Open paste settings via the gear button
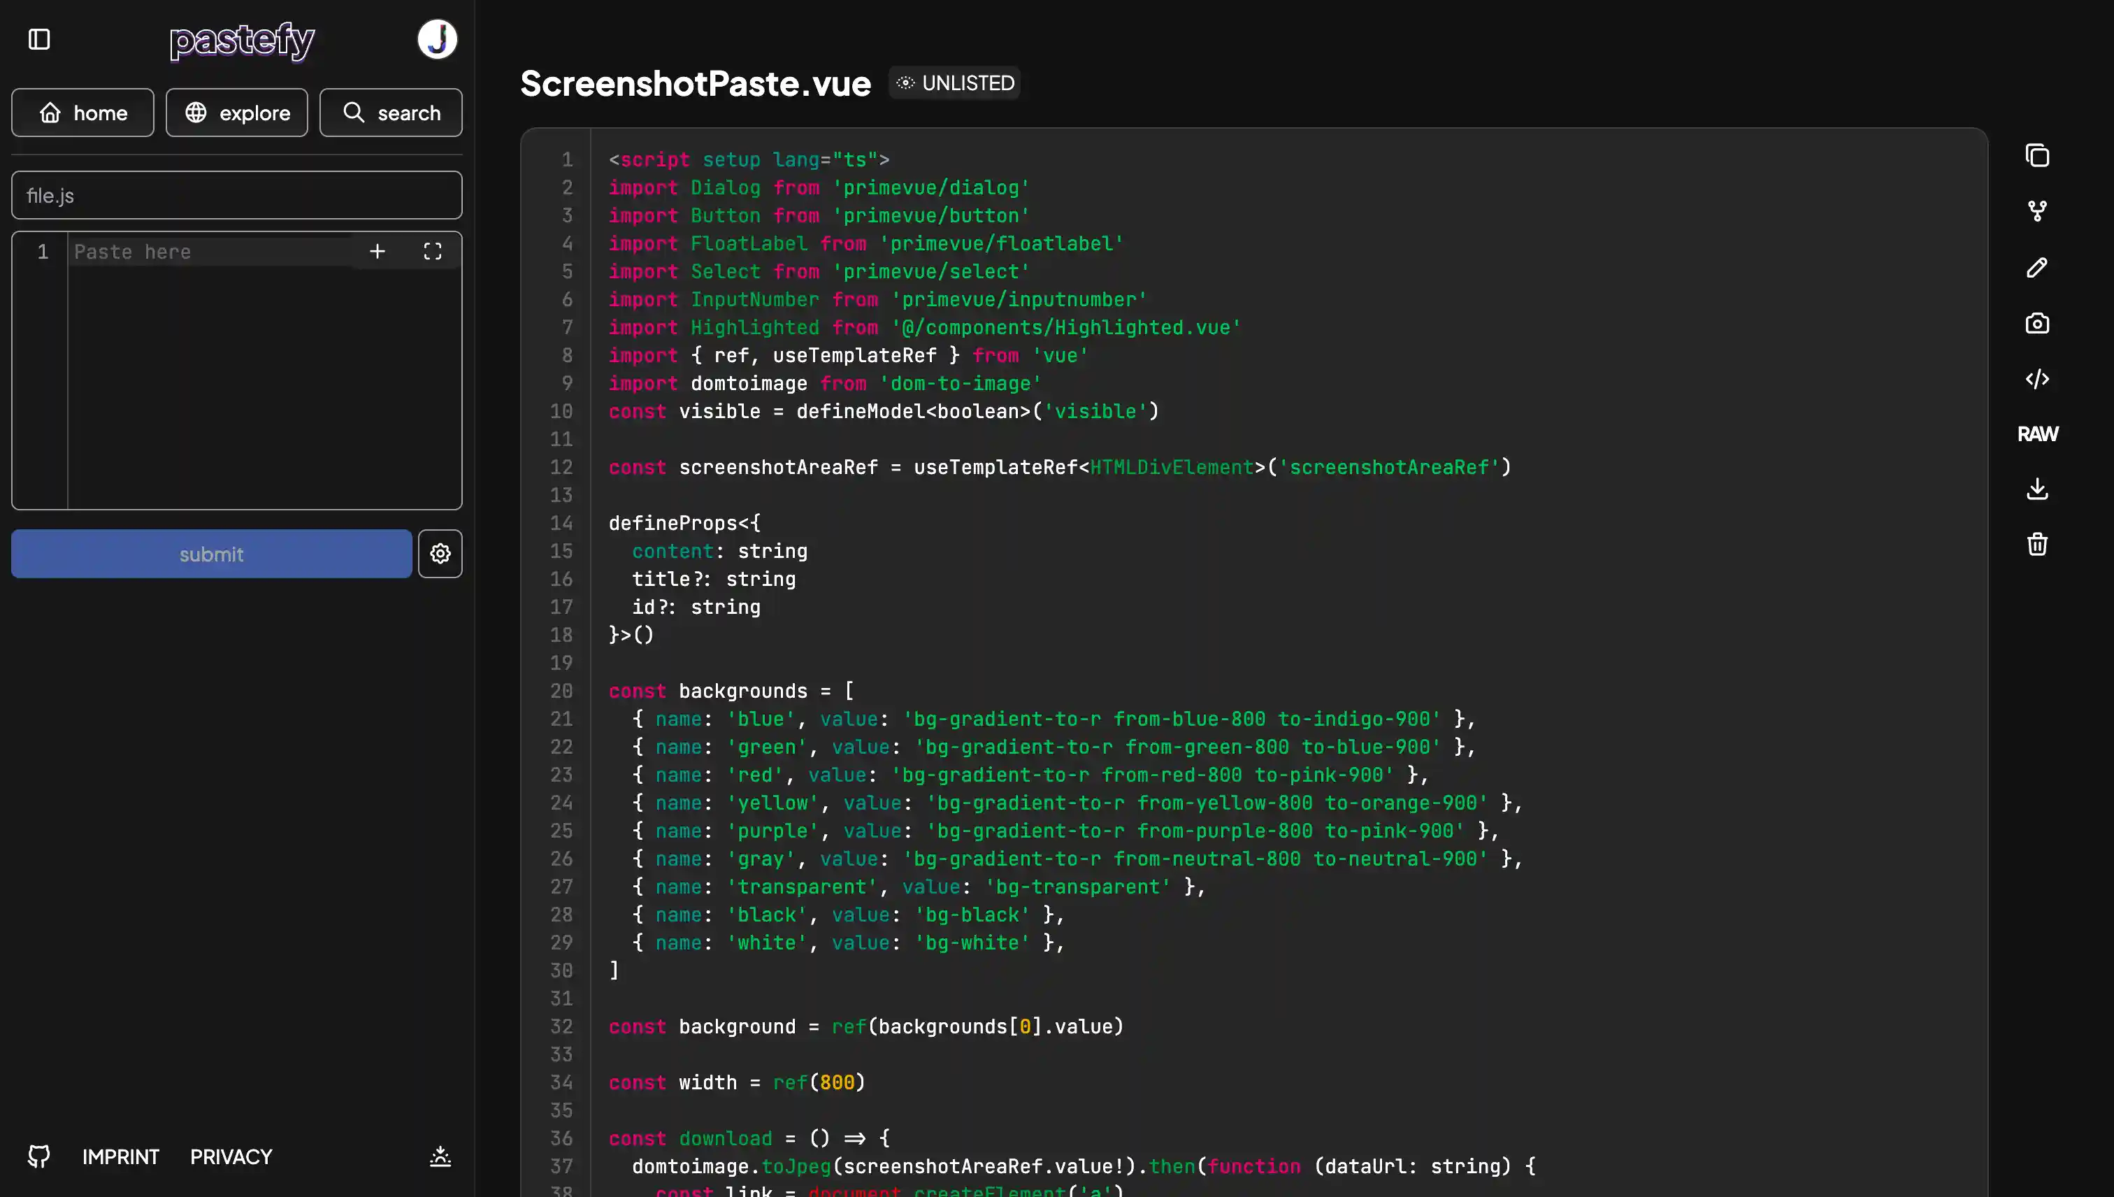The image size is (2114, 1197). (x=440, y=553)
